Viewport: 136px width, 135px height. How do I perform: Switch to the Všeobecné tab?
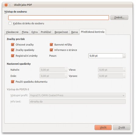click(x=12, y=32)
